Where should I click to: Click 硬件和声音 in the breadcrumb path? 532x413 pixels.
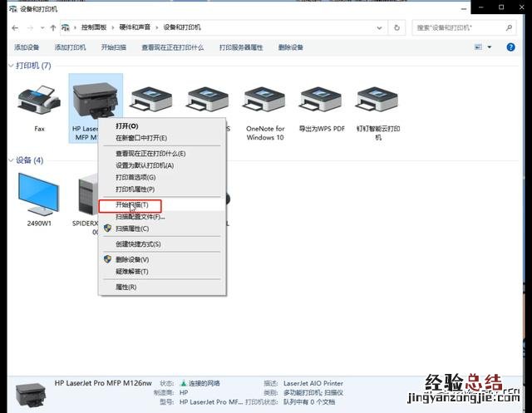(x=135, y=27)
